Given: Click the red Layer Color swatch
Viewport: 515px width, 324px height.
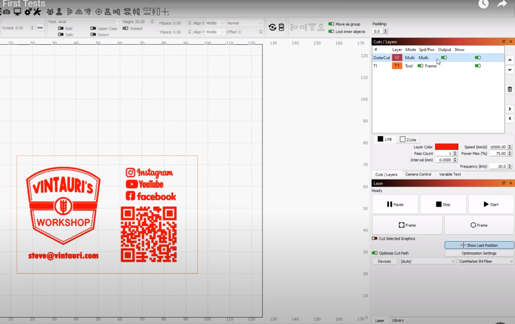Looking at the screenshot, I should coord(446,146).
